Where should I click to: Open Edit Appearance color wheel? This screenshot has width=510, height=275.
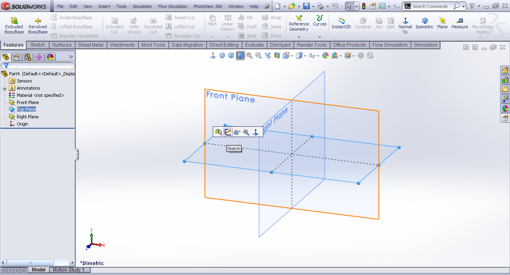click(x=326, y=55)
